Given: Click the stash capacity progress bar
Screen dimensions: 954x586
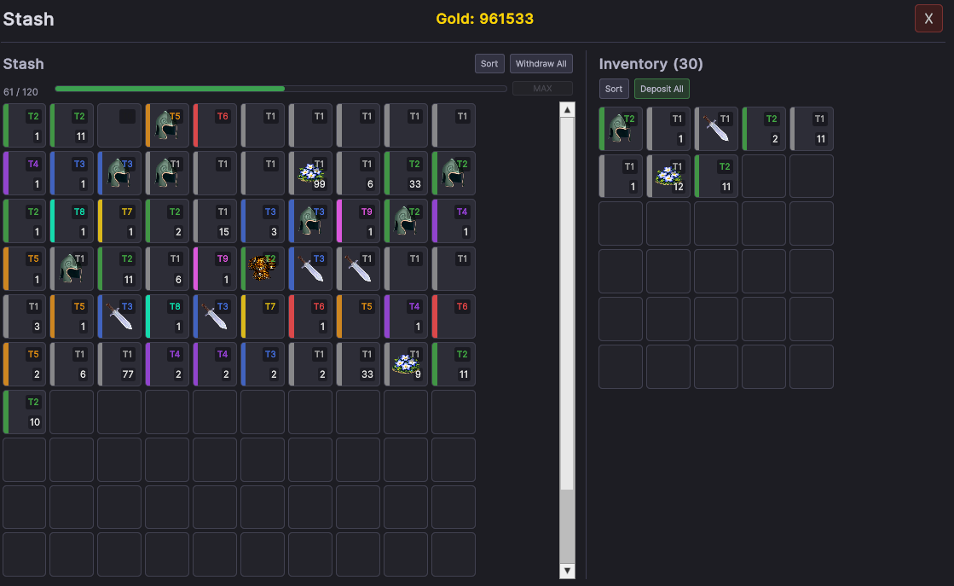Looking at the screenshot, I should pyautogui.click(x=280, y=89).
